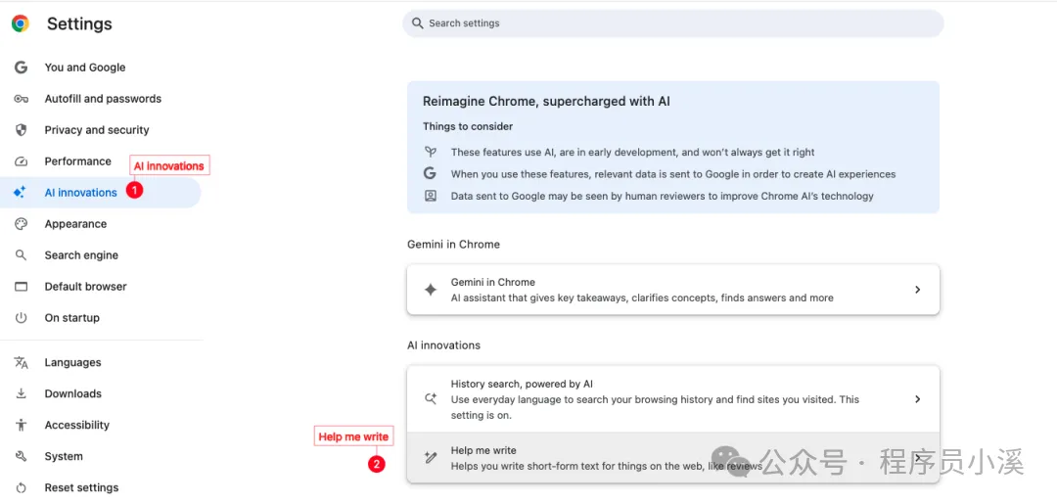This screenshot has height=504, width=1057.
Task: Click the sprout icon in Things to consider
Action: pos(430,153)
